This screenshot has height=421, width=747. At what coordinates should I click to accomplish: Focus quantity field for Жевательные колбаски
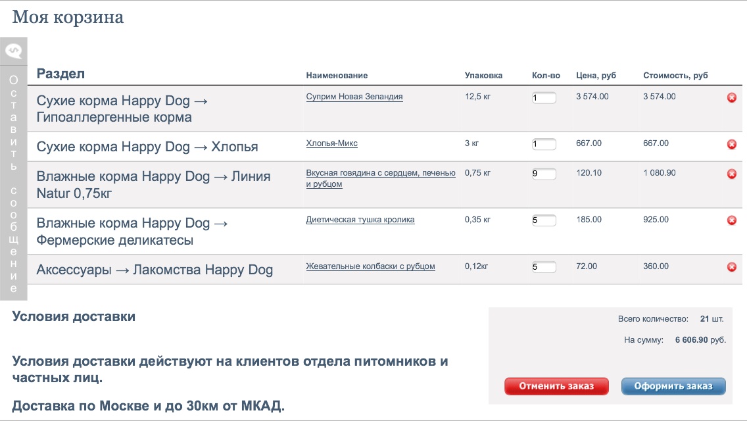coord(544,267)
